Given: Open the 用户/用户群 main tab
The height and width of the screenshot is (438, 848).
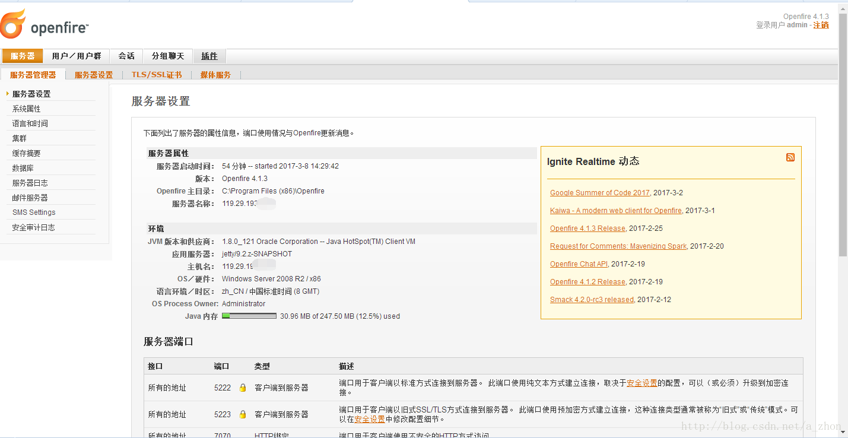Looking at the screenshot, I should point(77,56).
